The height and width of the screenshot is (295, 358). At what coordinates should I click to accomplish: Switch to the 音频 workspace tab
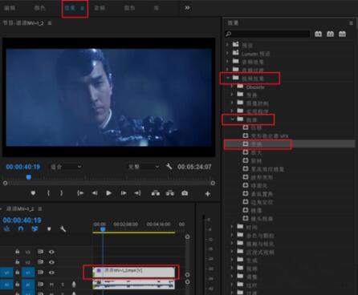tap(100, 8)
